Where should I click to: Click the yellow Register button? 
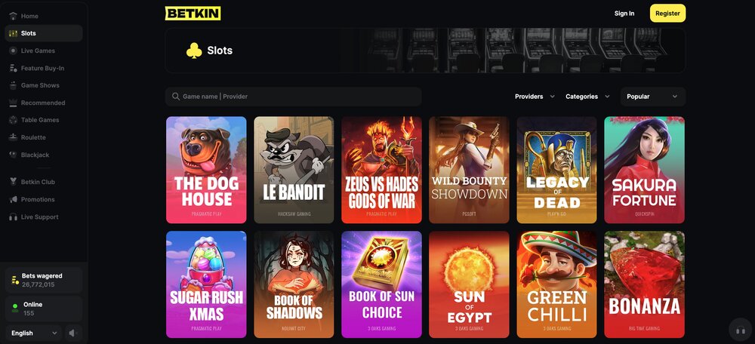667,14
